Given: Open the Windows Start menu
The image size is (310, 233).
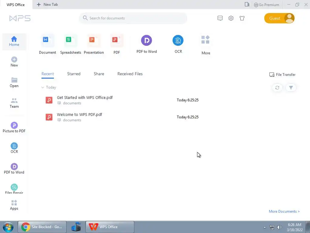Looking at the screenshot, I should (x=8, y=227).
